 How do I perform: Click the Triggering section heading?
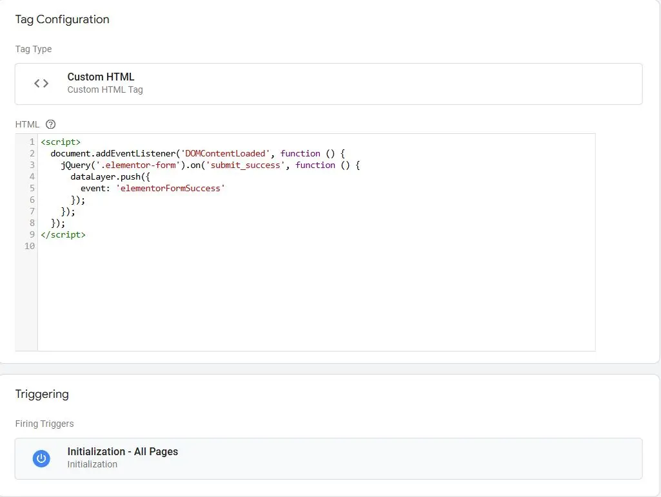42,395
